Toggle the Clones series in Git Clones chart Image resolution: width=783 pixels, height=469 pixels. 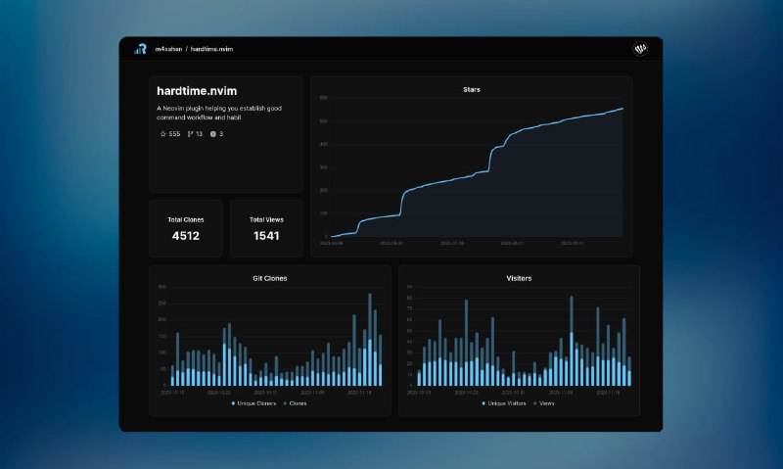(298, 402)
